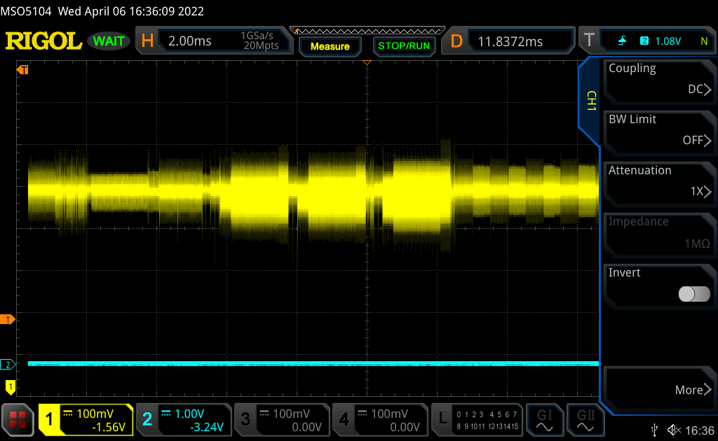Click the orange trigger level marker on left edge
This screenshot has width=718, height=441.
pyautogui.click(x=8, y=320)
